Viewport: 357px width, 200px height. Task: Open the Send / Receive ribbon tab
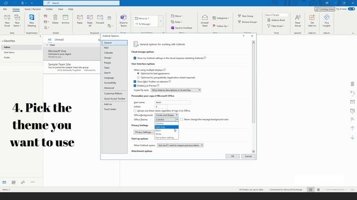click(32, 9)
